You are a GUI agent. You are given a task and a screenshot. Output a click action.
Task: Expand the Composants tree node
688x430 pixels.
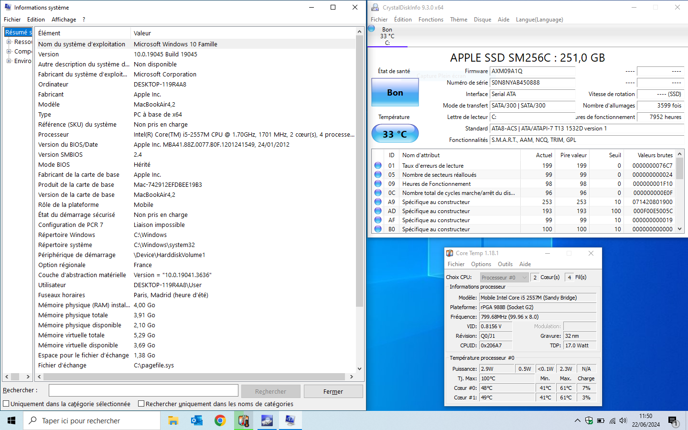pyautogui.click(x=9, y=51)
